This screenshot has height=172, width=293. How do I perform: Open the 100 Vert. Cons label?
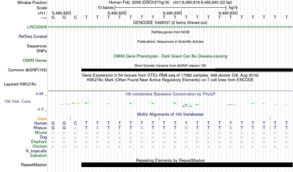coord(17,101)
